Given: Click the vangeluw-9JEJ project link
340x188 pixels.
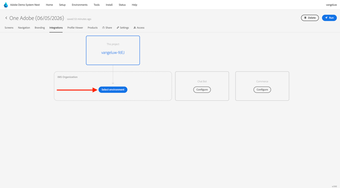Looking at the screenshot, I should (113, 53).
